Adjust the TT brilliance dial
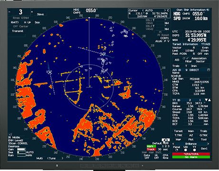This screenshot has height=171, width=219. 194,150
